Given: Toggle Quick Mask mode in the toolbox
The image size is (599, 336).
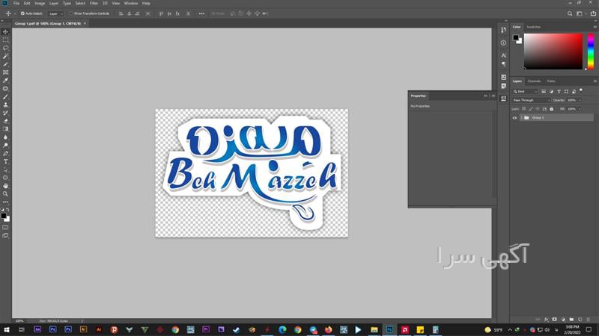Looking at the screenshot, I should (x=5, y=228).
